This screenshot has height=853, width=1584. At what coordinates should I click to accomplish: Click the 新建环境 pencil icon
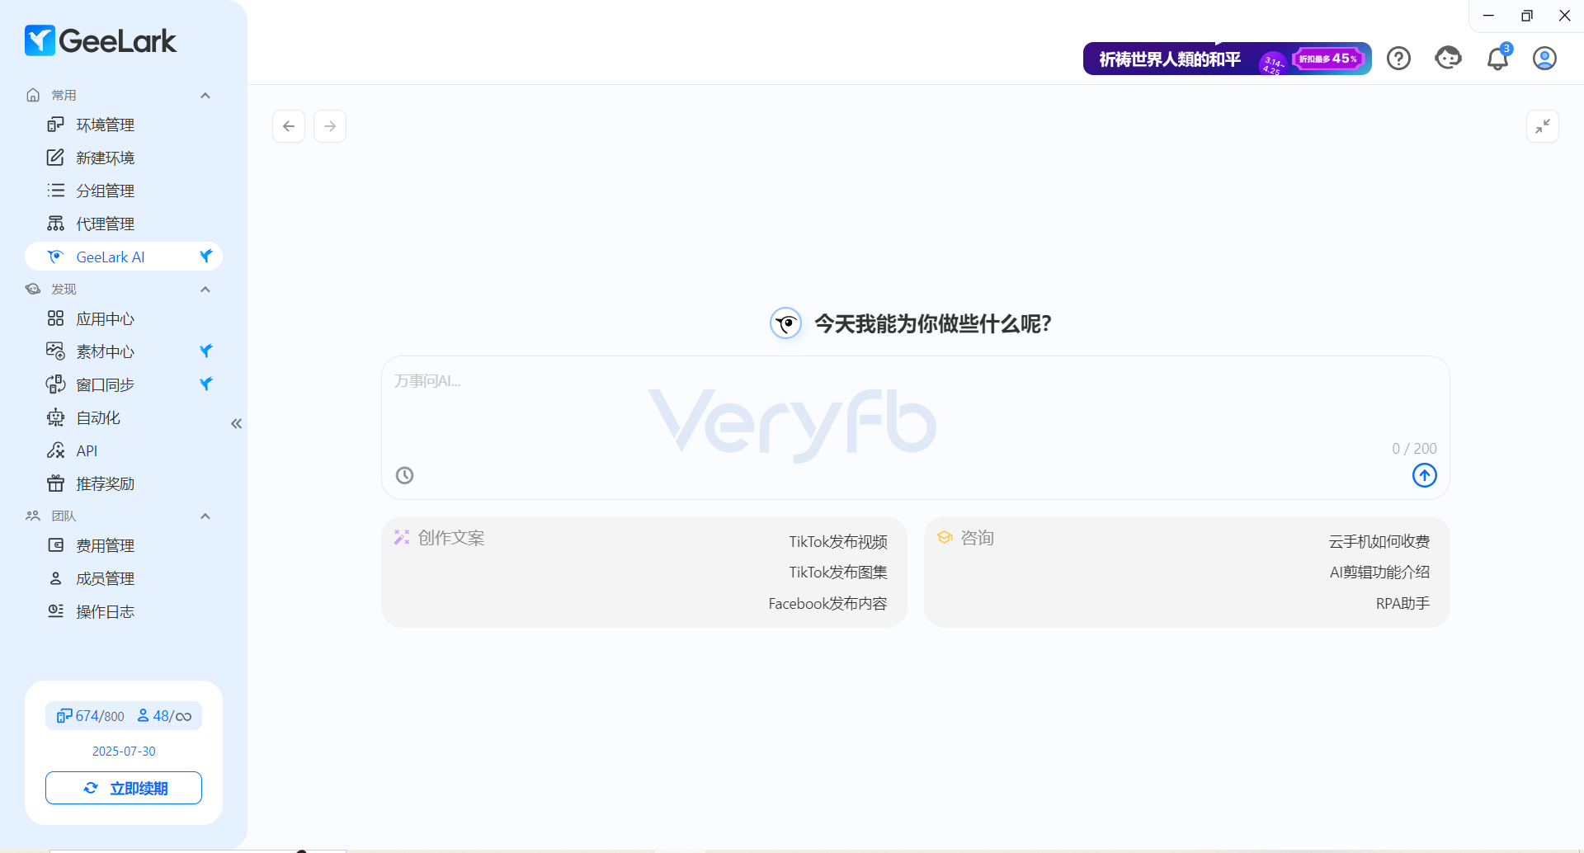pyautogui.click(x=55, y=158)
